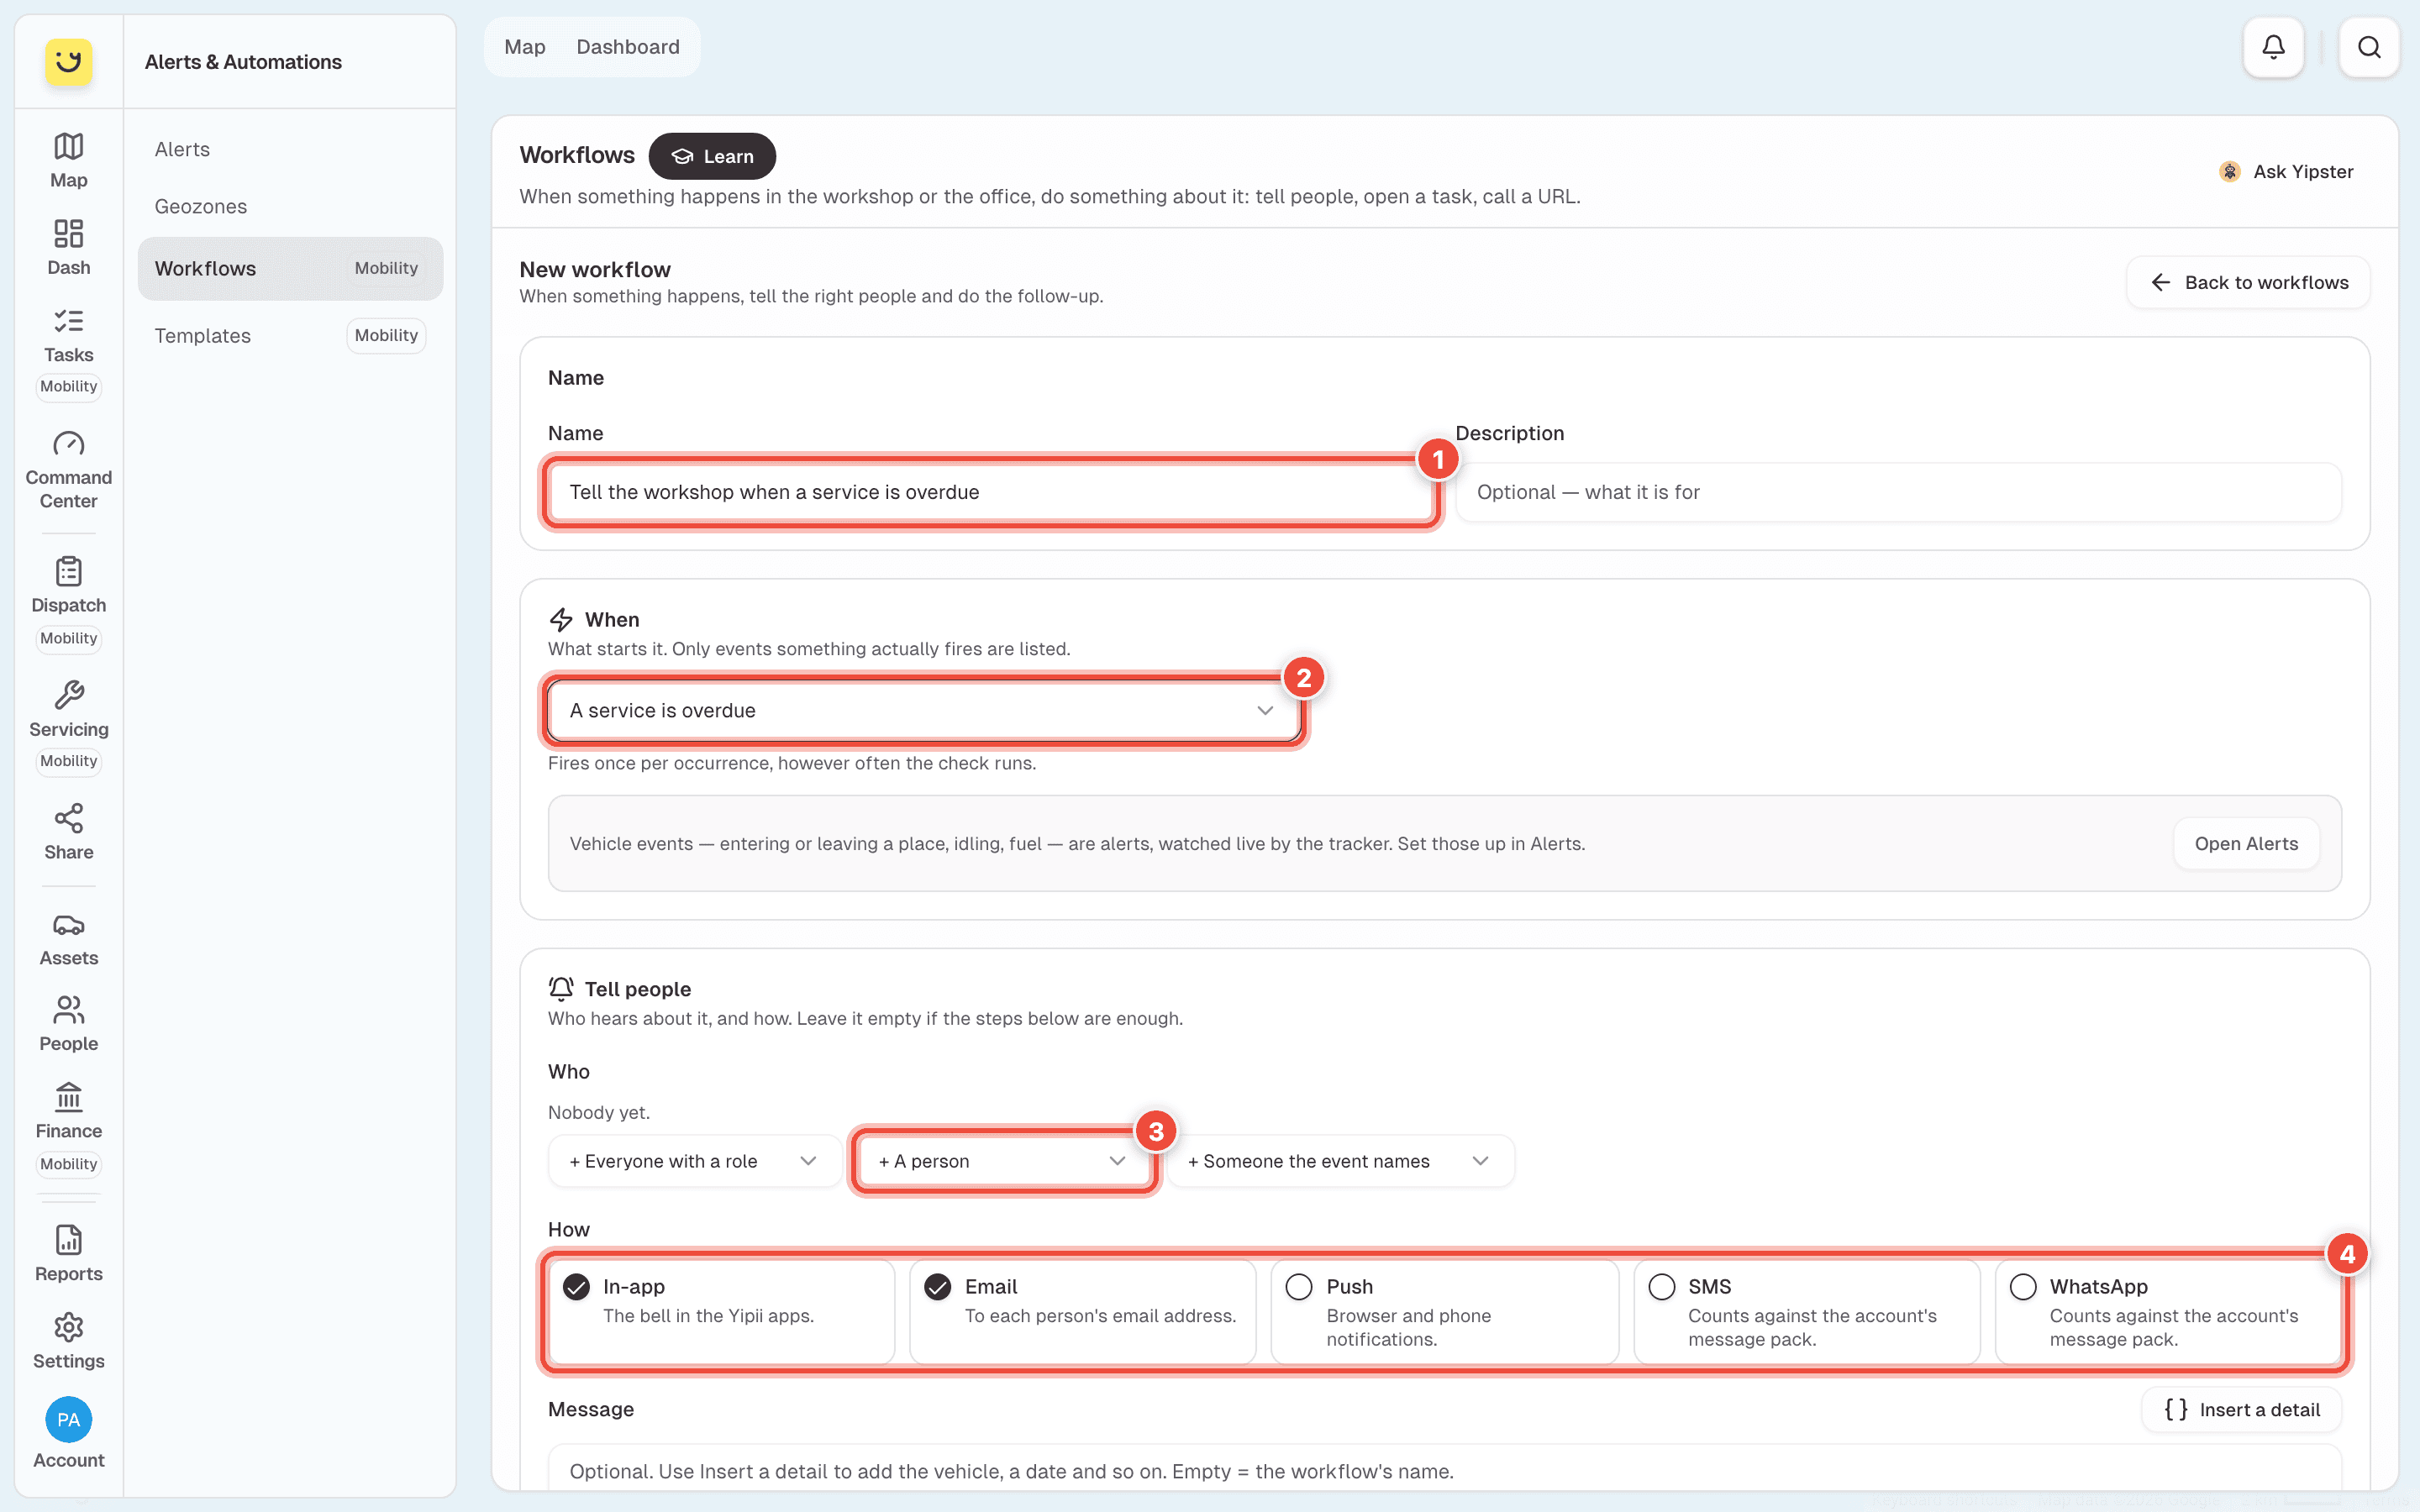The image size is (2420, 1512).
Task: Open the Share sidebar icon
Action: pyautogui.click(x=68, y=832)
